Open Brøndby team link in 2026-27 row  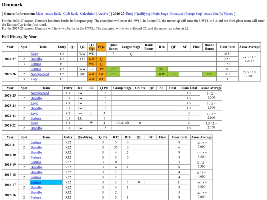36,59
